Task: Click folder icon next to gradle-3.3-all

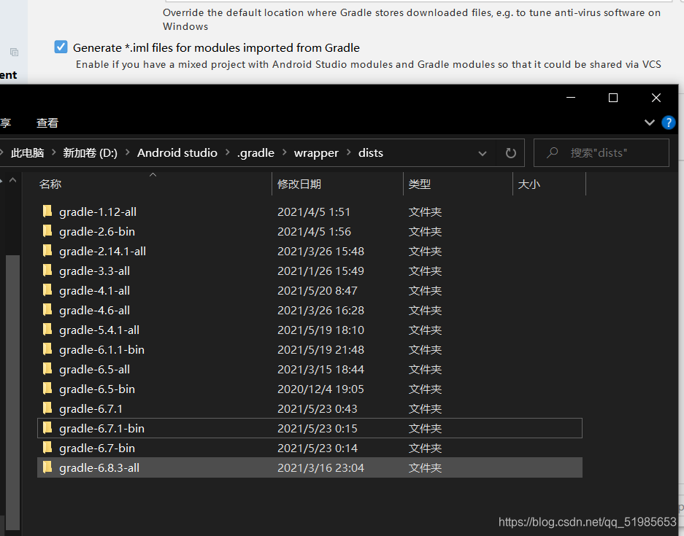Action: (47, 270)
